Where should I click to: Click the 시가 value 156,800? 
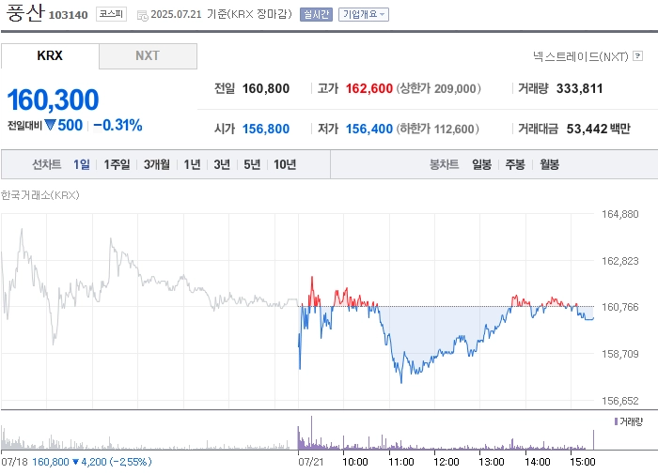pos(266,129)
